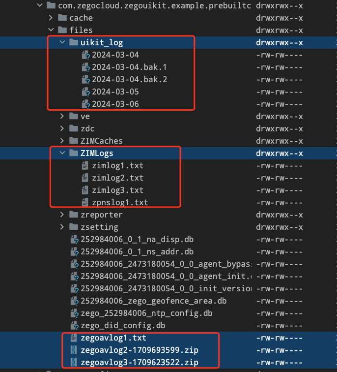Click the unknown-file icon of 2024-03-04
This screenshot has height=372, width=337.
point(86,55)
